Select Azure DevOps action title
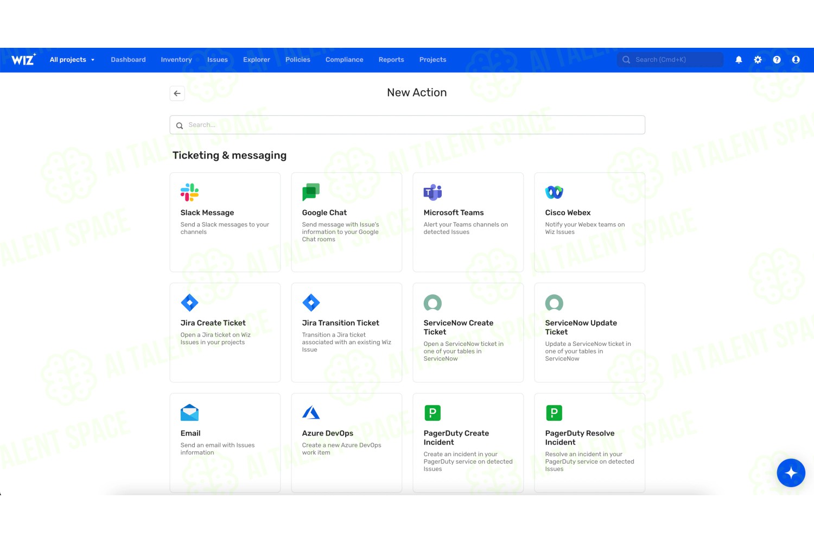814x543 pixels. pyautogui.click(x=328, y=433)
